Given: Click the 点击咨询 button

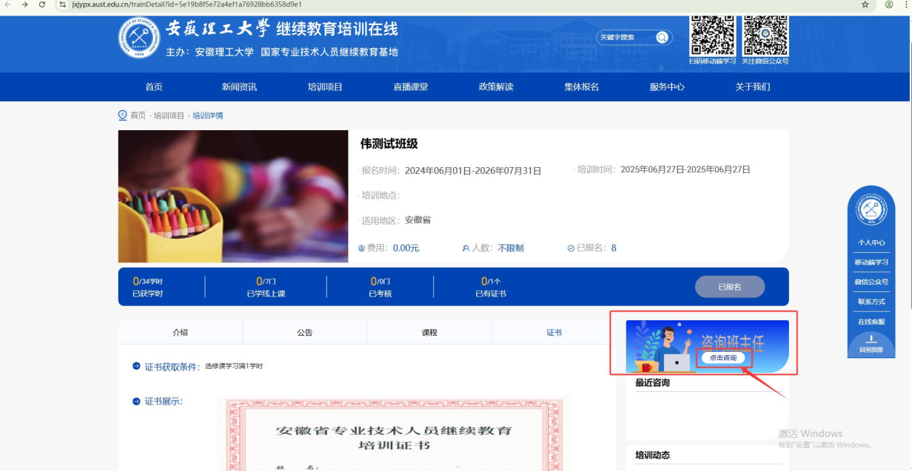Looking at the screenshot, I should 723,358.
